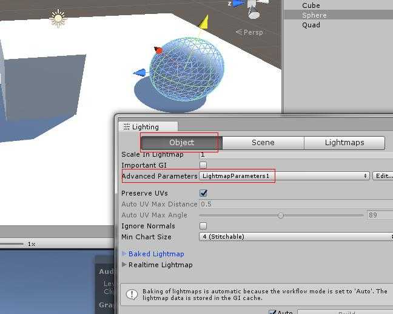Click the Persp projection label in scene view

[249, 32]
